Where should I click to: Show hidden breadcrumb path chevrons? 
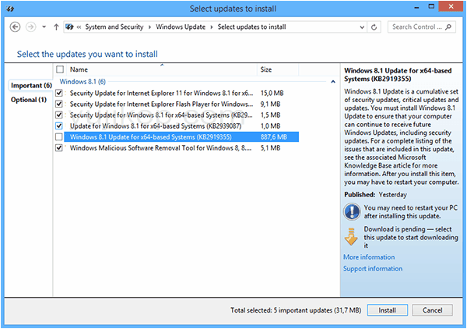tap(79, 27)
